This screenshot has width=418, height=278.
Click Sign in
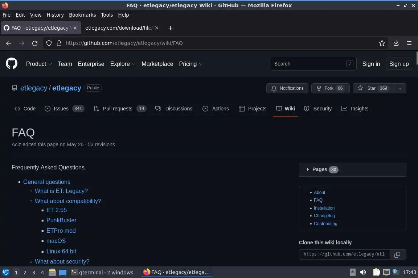(371, 64)
